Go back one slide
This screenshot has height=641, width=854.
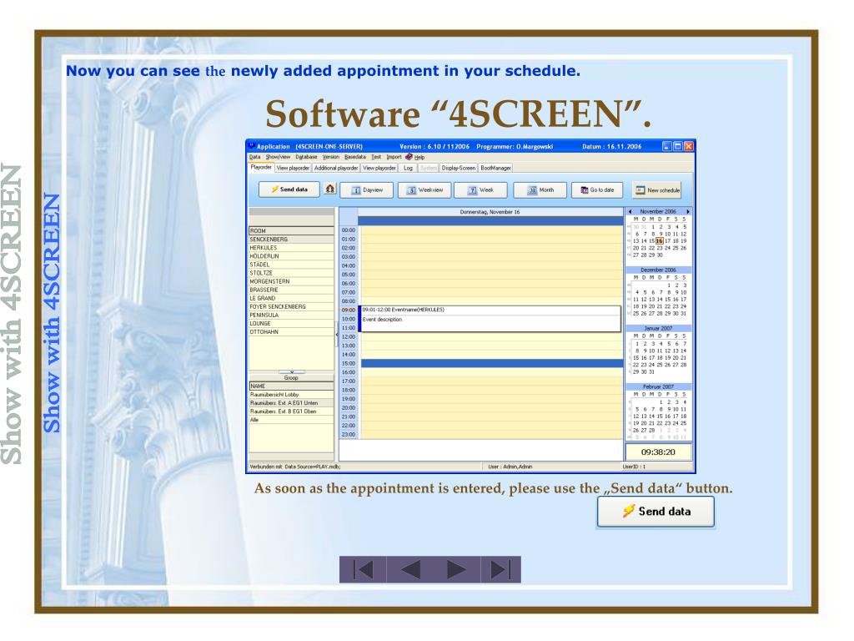click(410, 569)
